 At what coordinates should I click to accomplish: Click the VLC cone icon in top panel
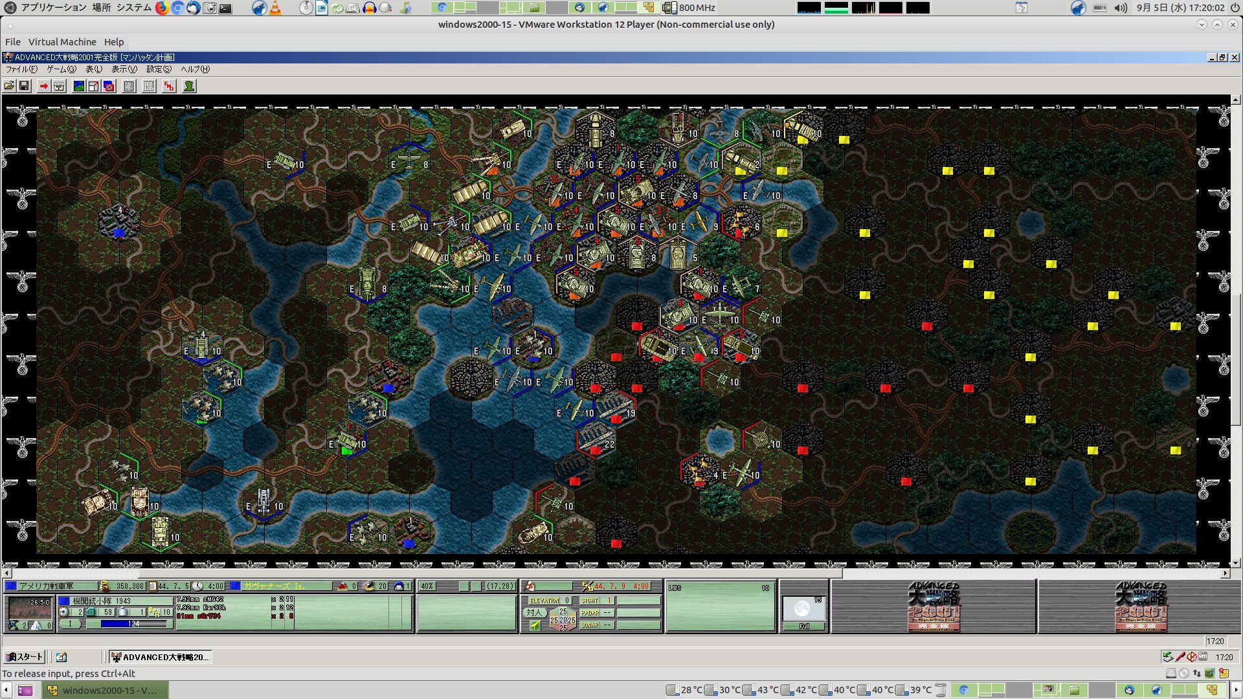pyautogui.click(x=275, y=8)
